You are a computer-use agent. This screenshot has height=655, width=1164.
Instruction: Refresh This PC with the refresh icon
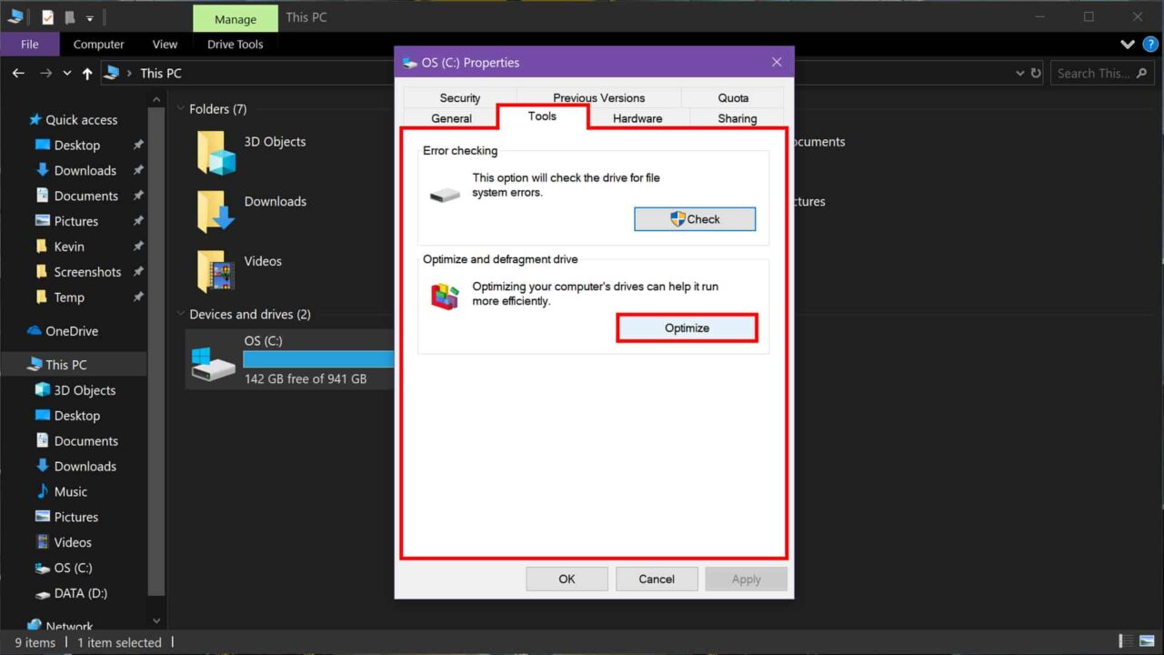point(1038,73)
